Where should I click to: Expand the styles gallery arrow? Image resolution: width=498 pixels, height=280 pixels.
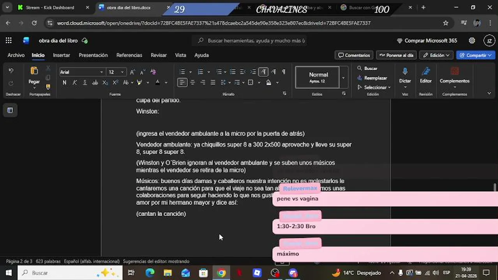pos(343,77)
